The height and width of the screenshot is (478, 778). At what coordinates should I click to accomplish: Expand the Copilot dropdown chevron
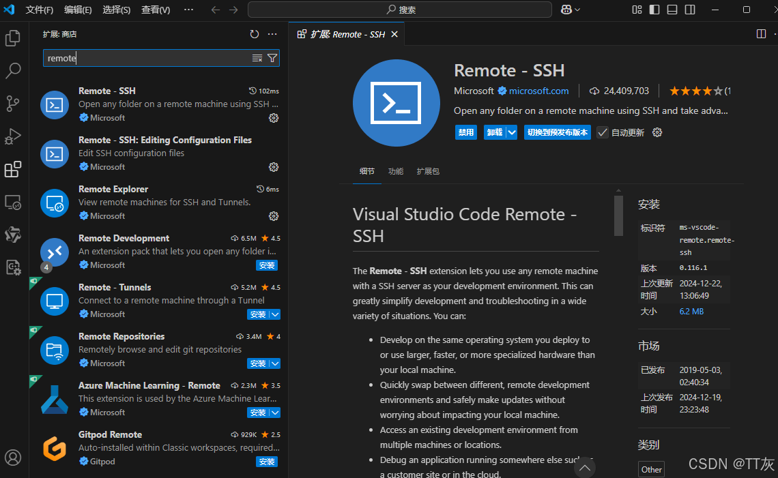577,10
